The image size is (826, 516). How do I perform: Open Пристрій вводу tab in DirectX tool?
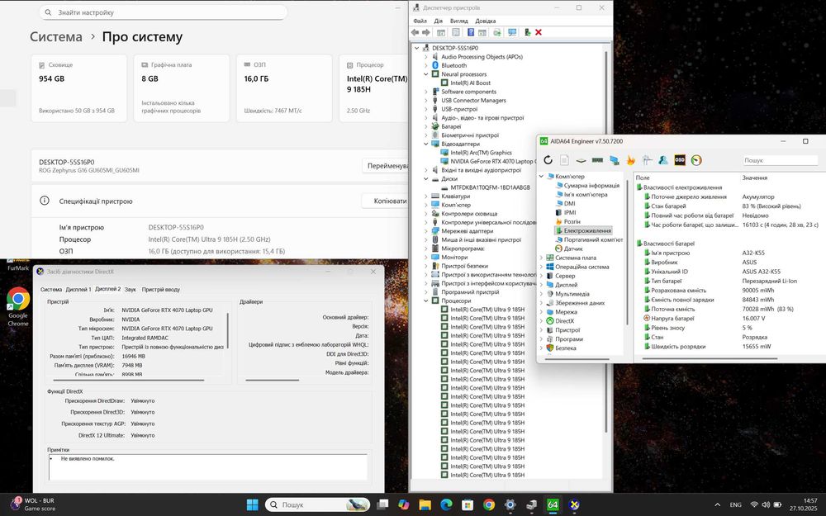(x=161, y=289)
